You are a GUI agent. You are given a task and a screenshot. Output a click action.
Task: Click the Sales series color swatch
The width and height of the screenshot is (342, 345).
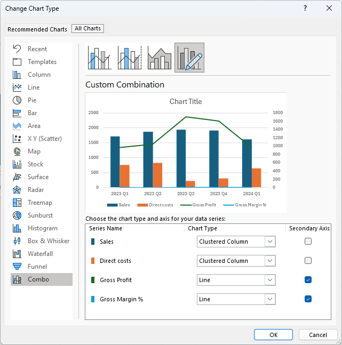point(93,242)
